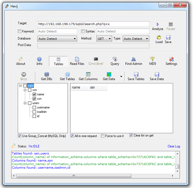This screenshot has width=193, height=188.
Task: Check the sqlol database checkbox
Action: pyautogui.click(x=25, y=86)
